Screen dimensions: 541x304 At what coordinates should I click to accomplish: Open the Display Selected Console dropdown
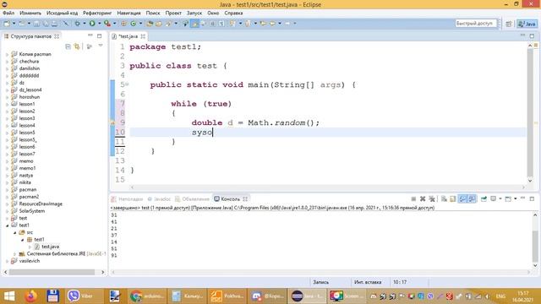tap(500, 199)
